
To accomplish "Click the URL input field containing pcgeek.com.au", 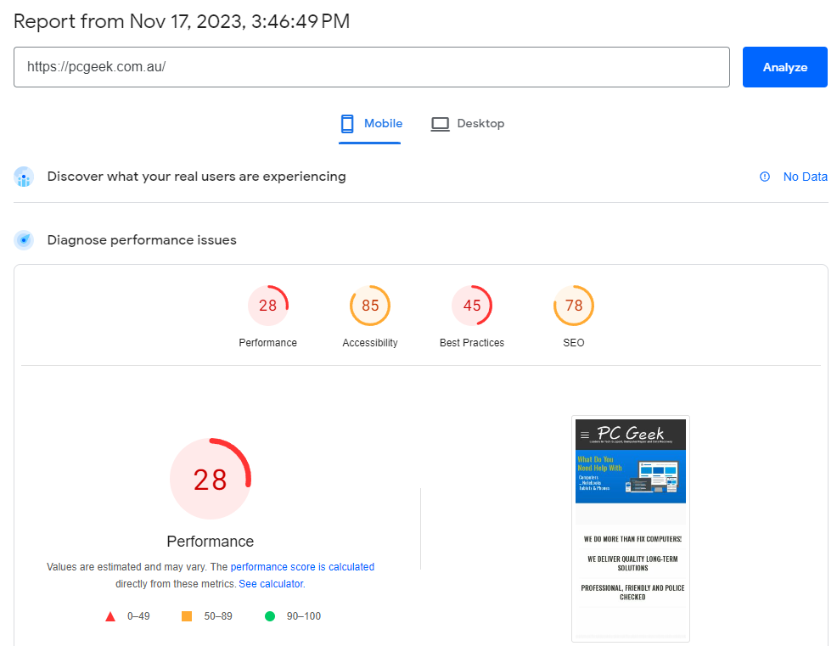I will coord(371,67).
